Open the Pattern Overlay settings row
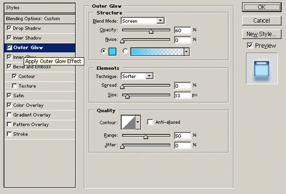Image resolution: width=286 pixels, height=194 pixels. [40, 124]
